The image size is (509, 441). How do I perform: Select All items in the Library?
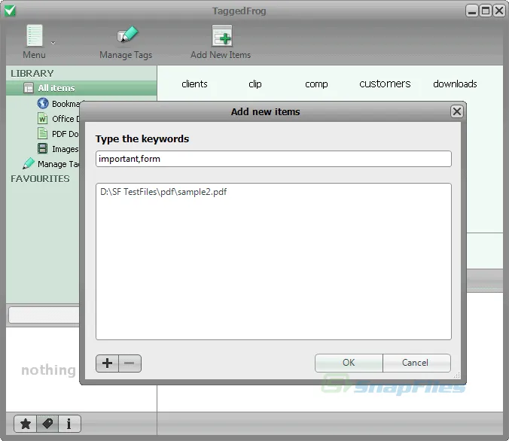click(81, 88)
